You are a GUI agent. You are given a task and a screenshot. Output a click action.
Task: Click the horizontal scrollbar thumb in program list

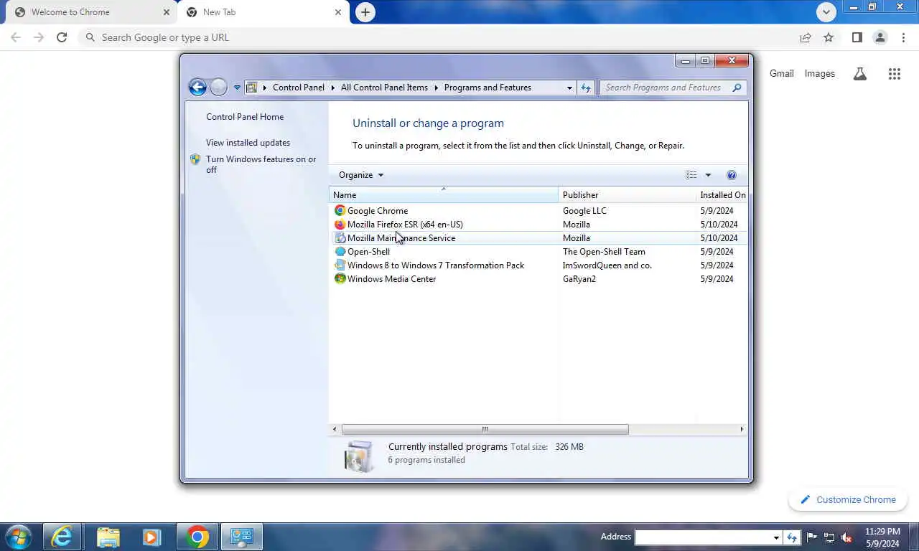485,429
